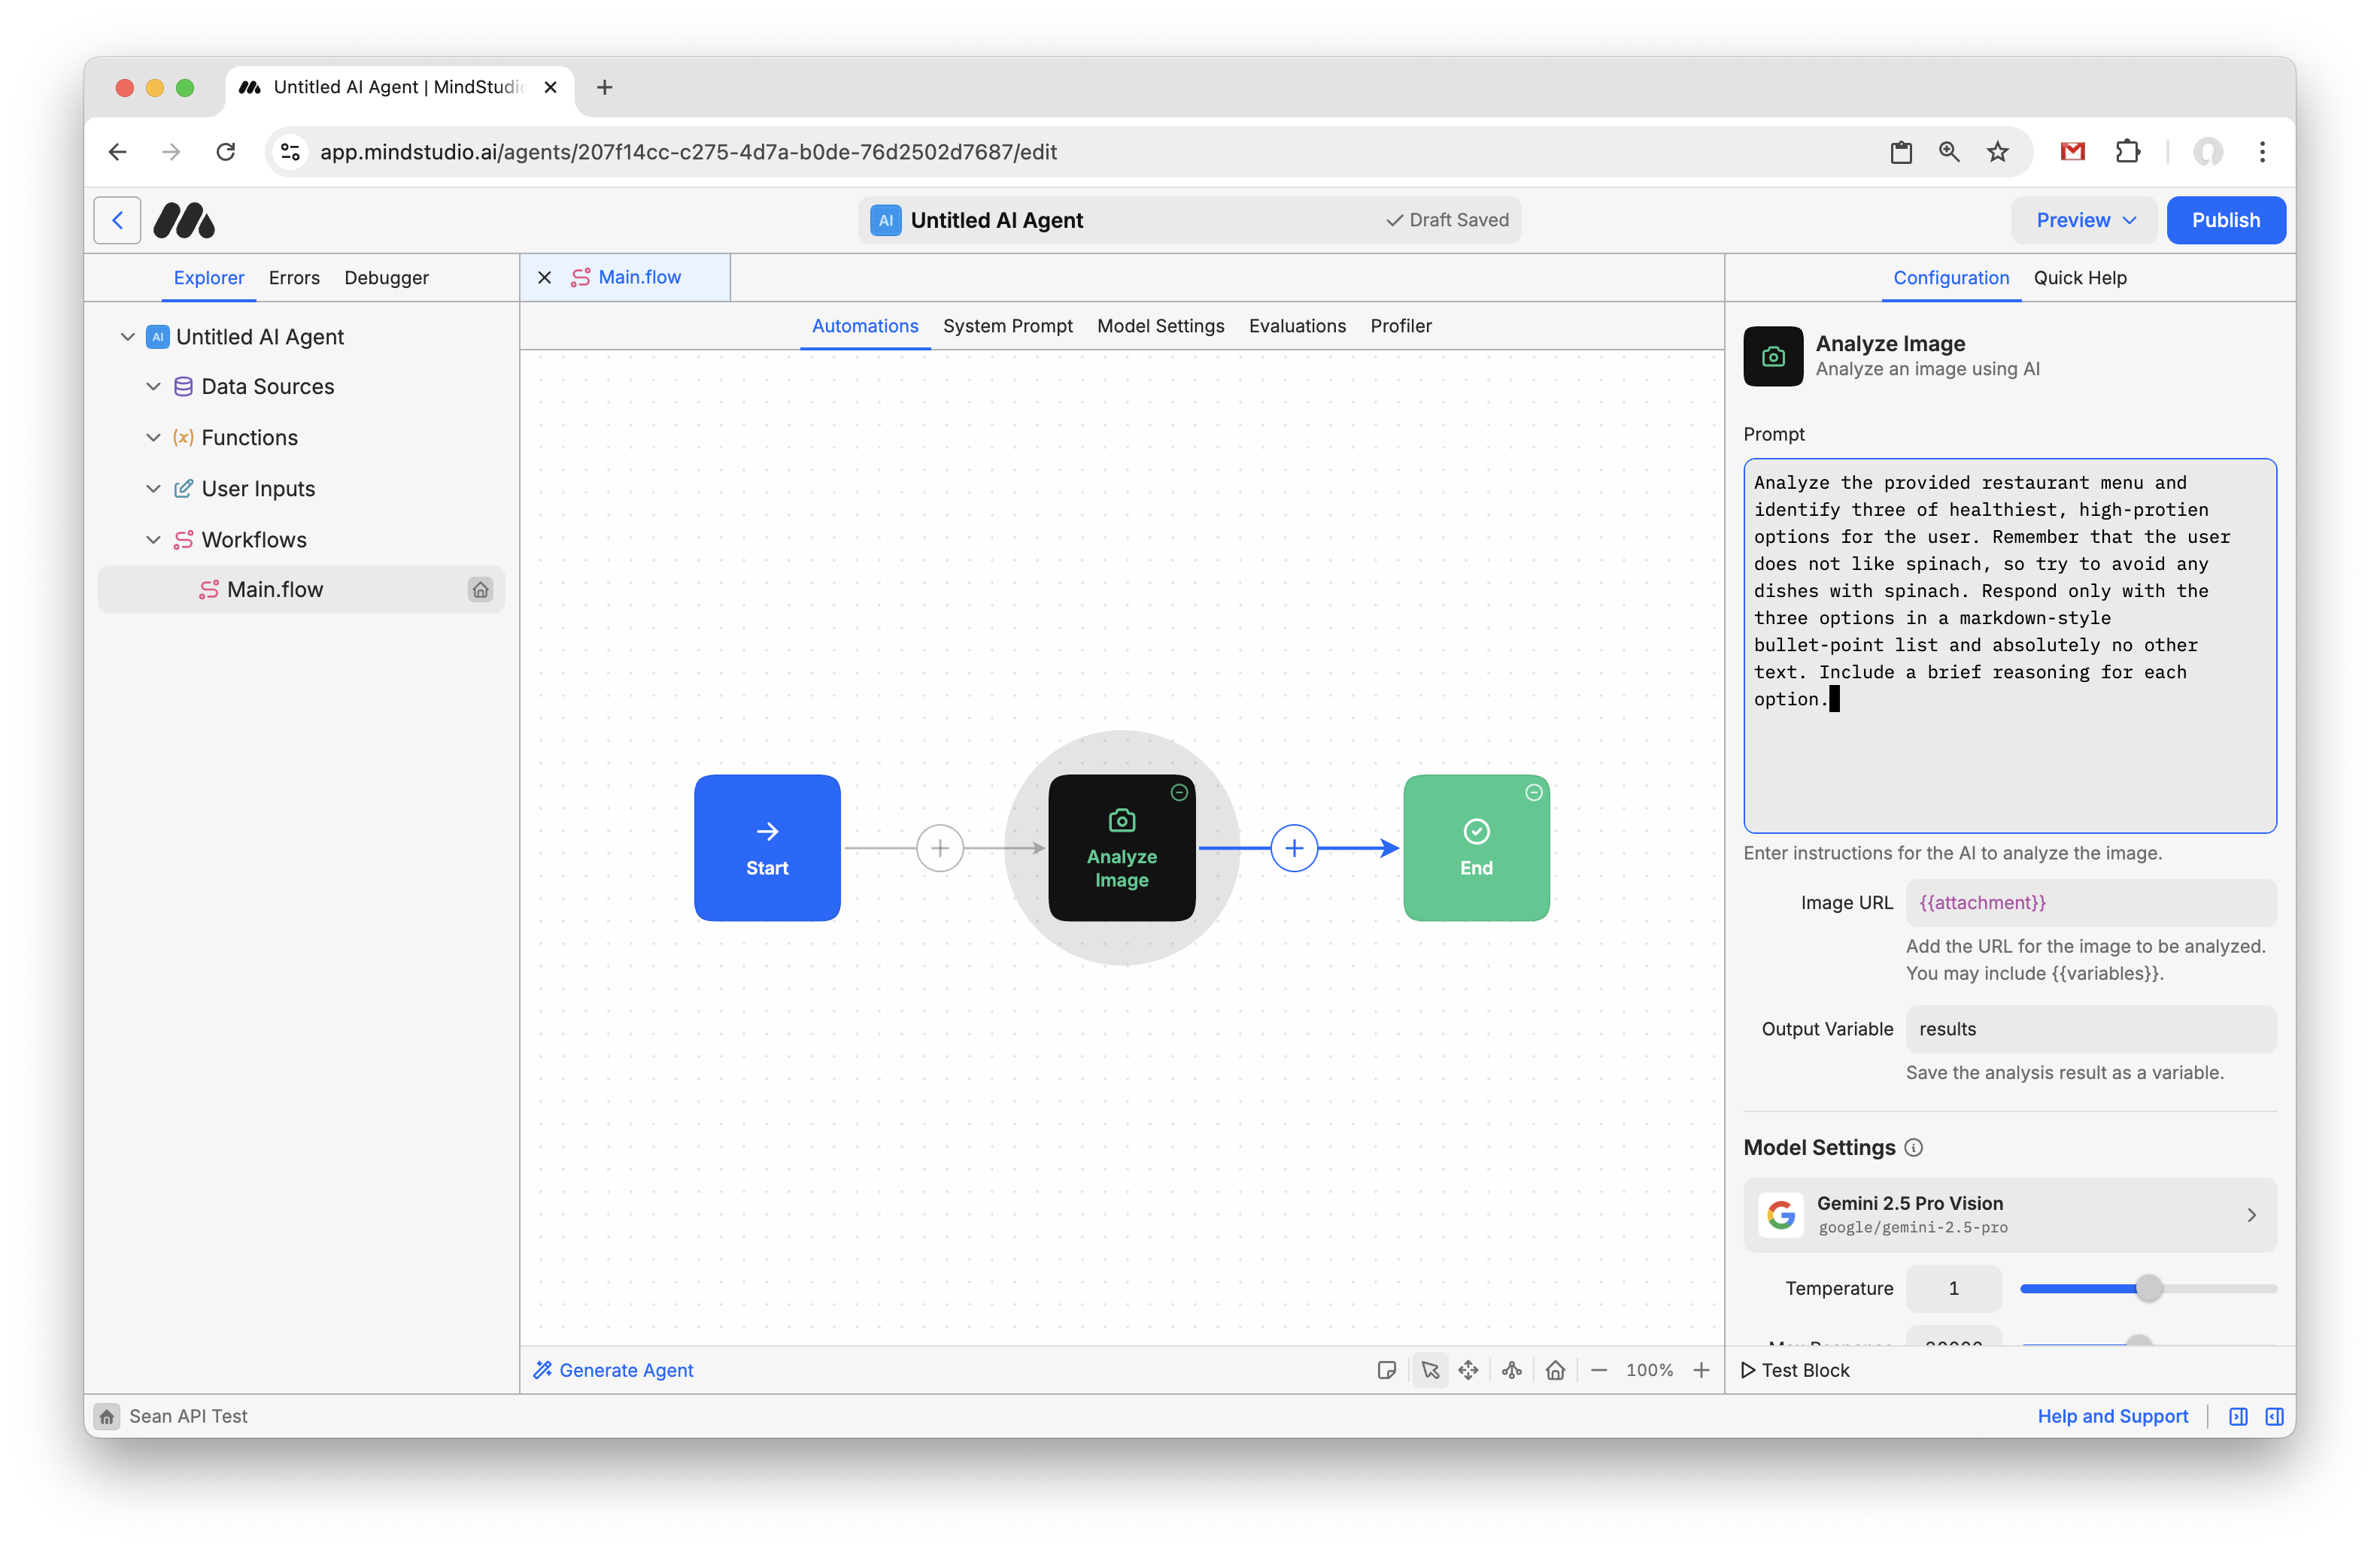Open Help and Support link
This screenshot has width=2380, height=1549.
(x=2112, y=1416)
